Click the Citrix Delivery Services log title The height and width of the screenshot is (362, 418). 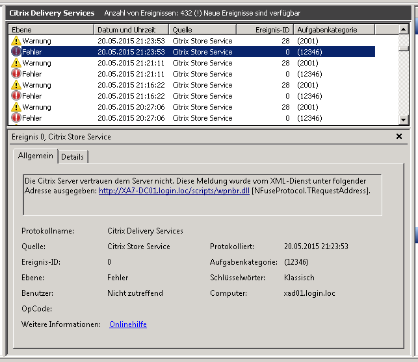click(x=52, y=13)
